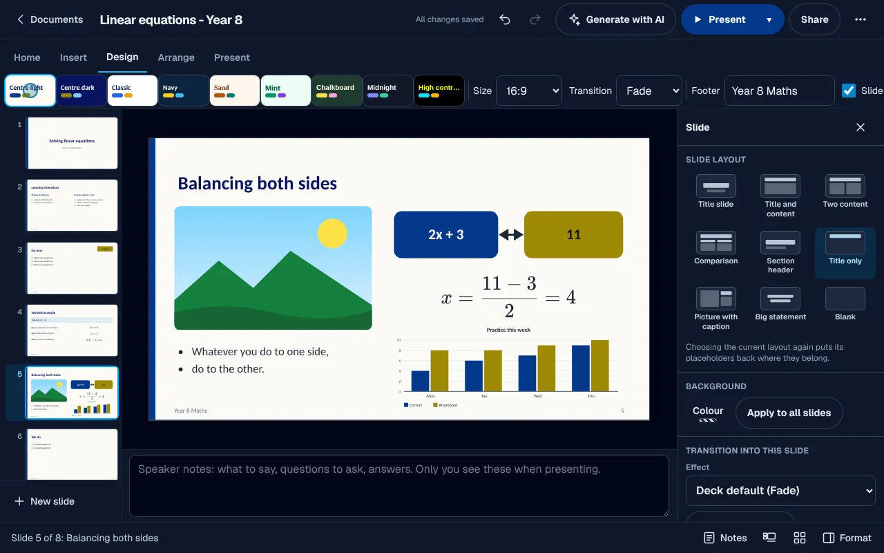
Task: Click Generate with AI button
Action: (616, 19)
